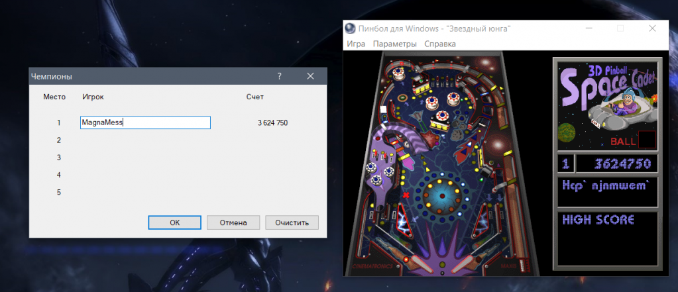Click the Игрок column header
Image resolution: width=678 pixels, height=292 pixels.
(x=93, y=97)
